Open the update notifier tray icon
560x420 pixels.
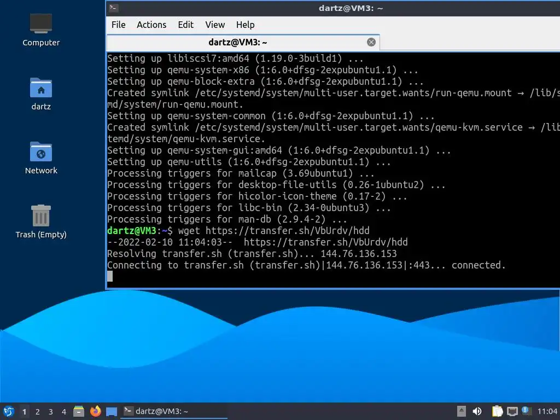click(526, 411)
